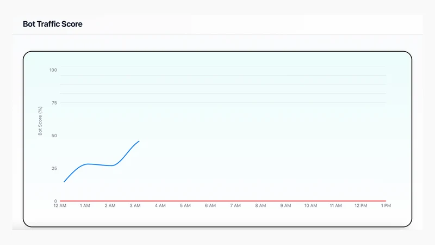The width and height of the screenshot is (435, 245).
Task: Click the 4 AM x-axis label
Action: point(160,206)
